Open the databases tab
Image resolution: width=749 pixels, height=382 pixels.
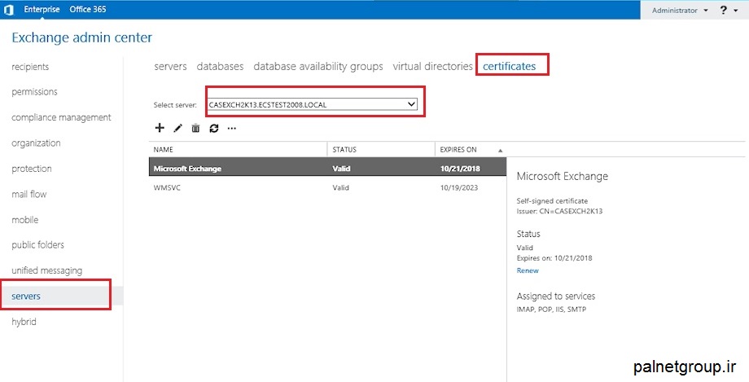tap(220, 67)
